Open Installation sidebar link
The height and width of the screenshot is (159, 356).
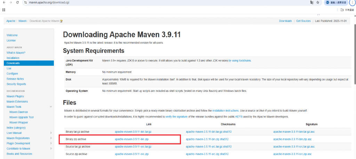13,58
